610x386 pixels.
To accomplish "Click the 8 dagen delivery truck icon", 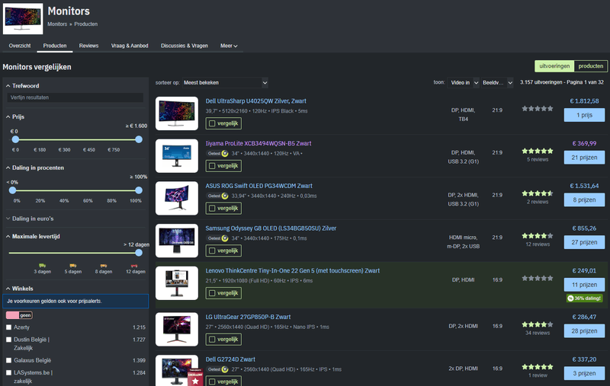I will tap(104, 266).
